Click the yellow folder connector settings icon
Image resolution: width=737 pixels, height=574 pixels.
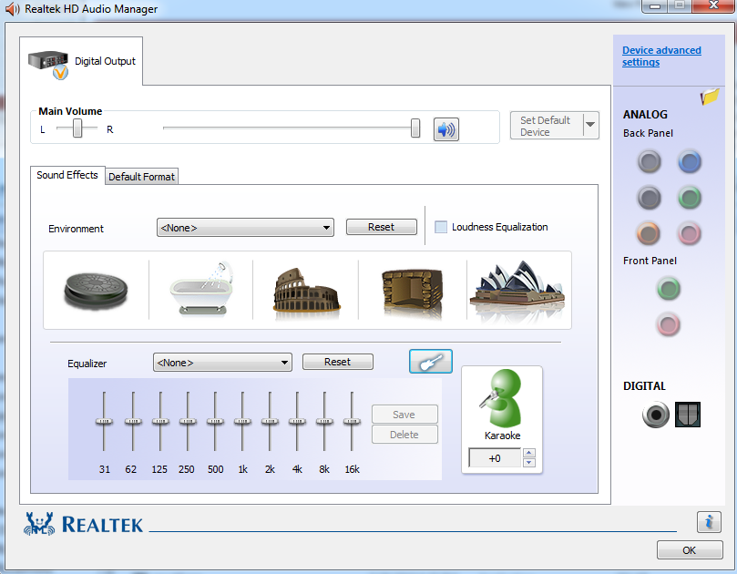(710, 97)
